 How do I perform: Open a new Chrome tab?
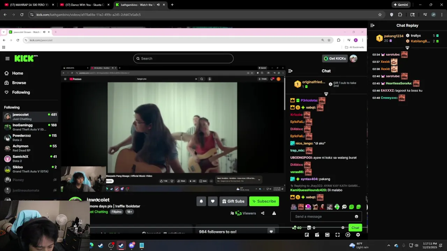click(x=172, y=5)
